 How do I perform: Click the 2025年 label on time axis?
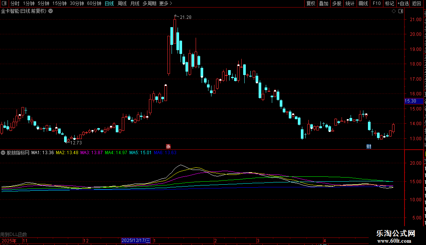point(9,240)
